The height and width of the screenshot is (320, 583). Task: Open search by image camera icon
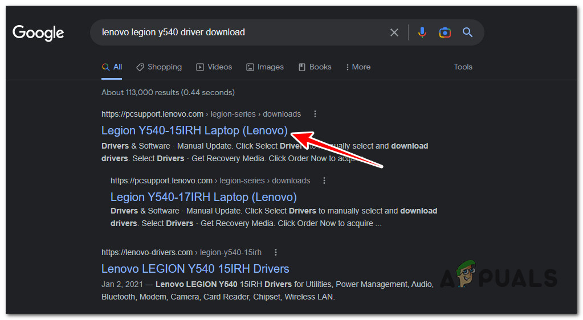pyautogui.click(x=445, y=32)
